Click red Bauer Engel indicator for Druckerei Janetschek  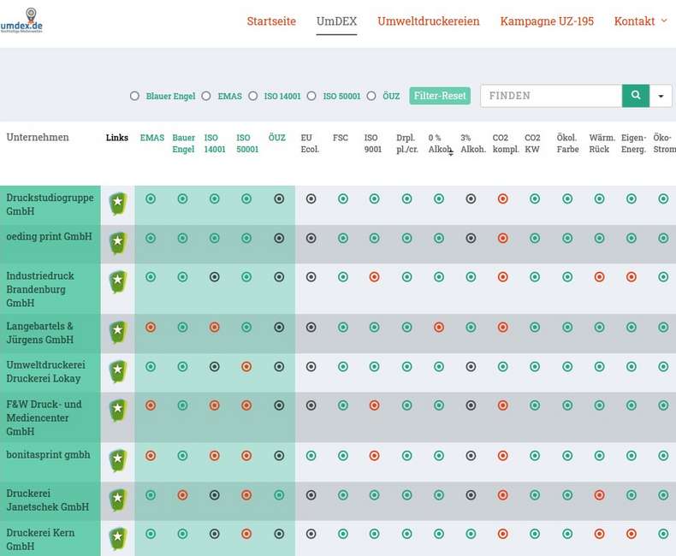(182, 494)
